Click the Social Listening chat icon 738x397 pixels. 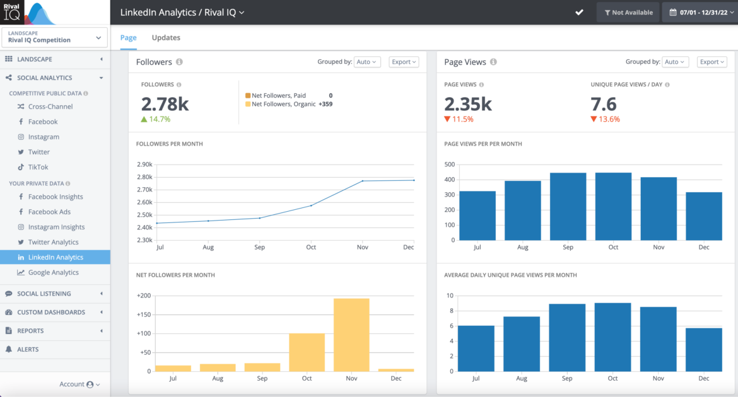(x=8, y=294)
